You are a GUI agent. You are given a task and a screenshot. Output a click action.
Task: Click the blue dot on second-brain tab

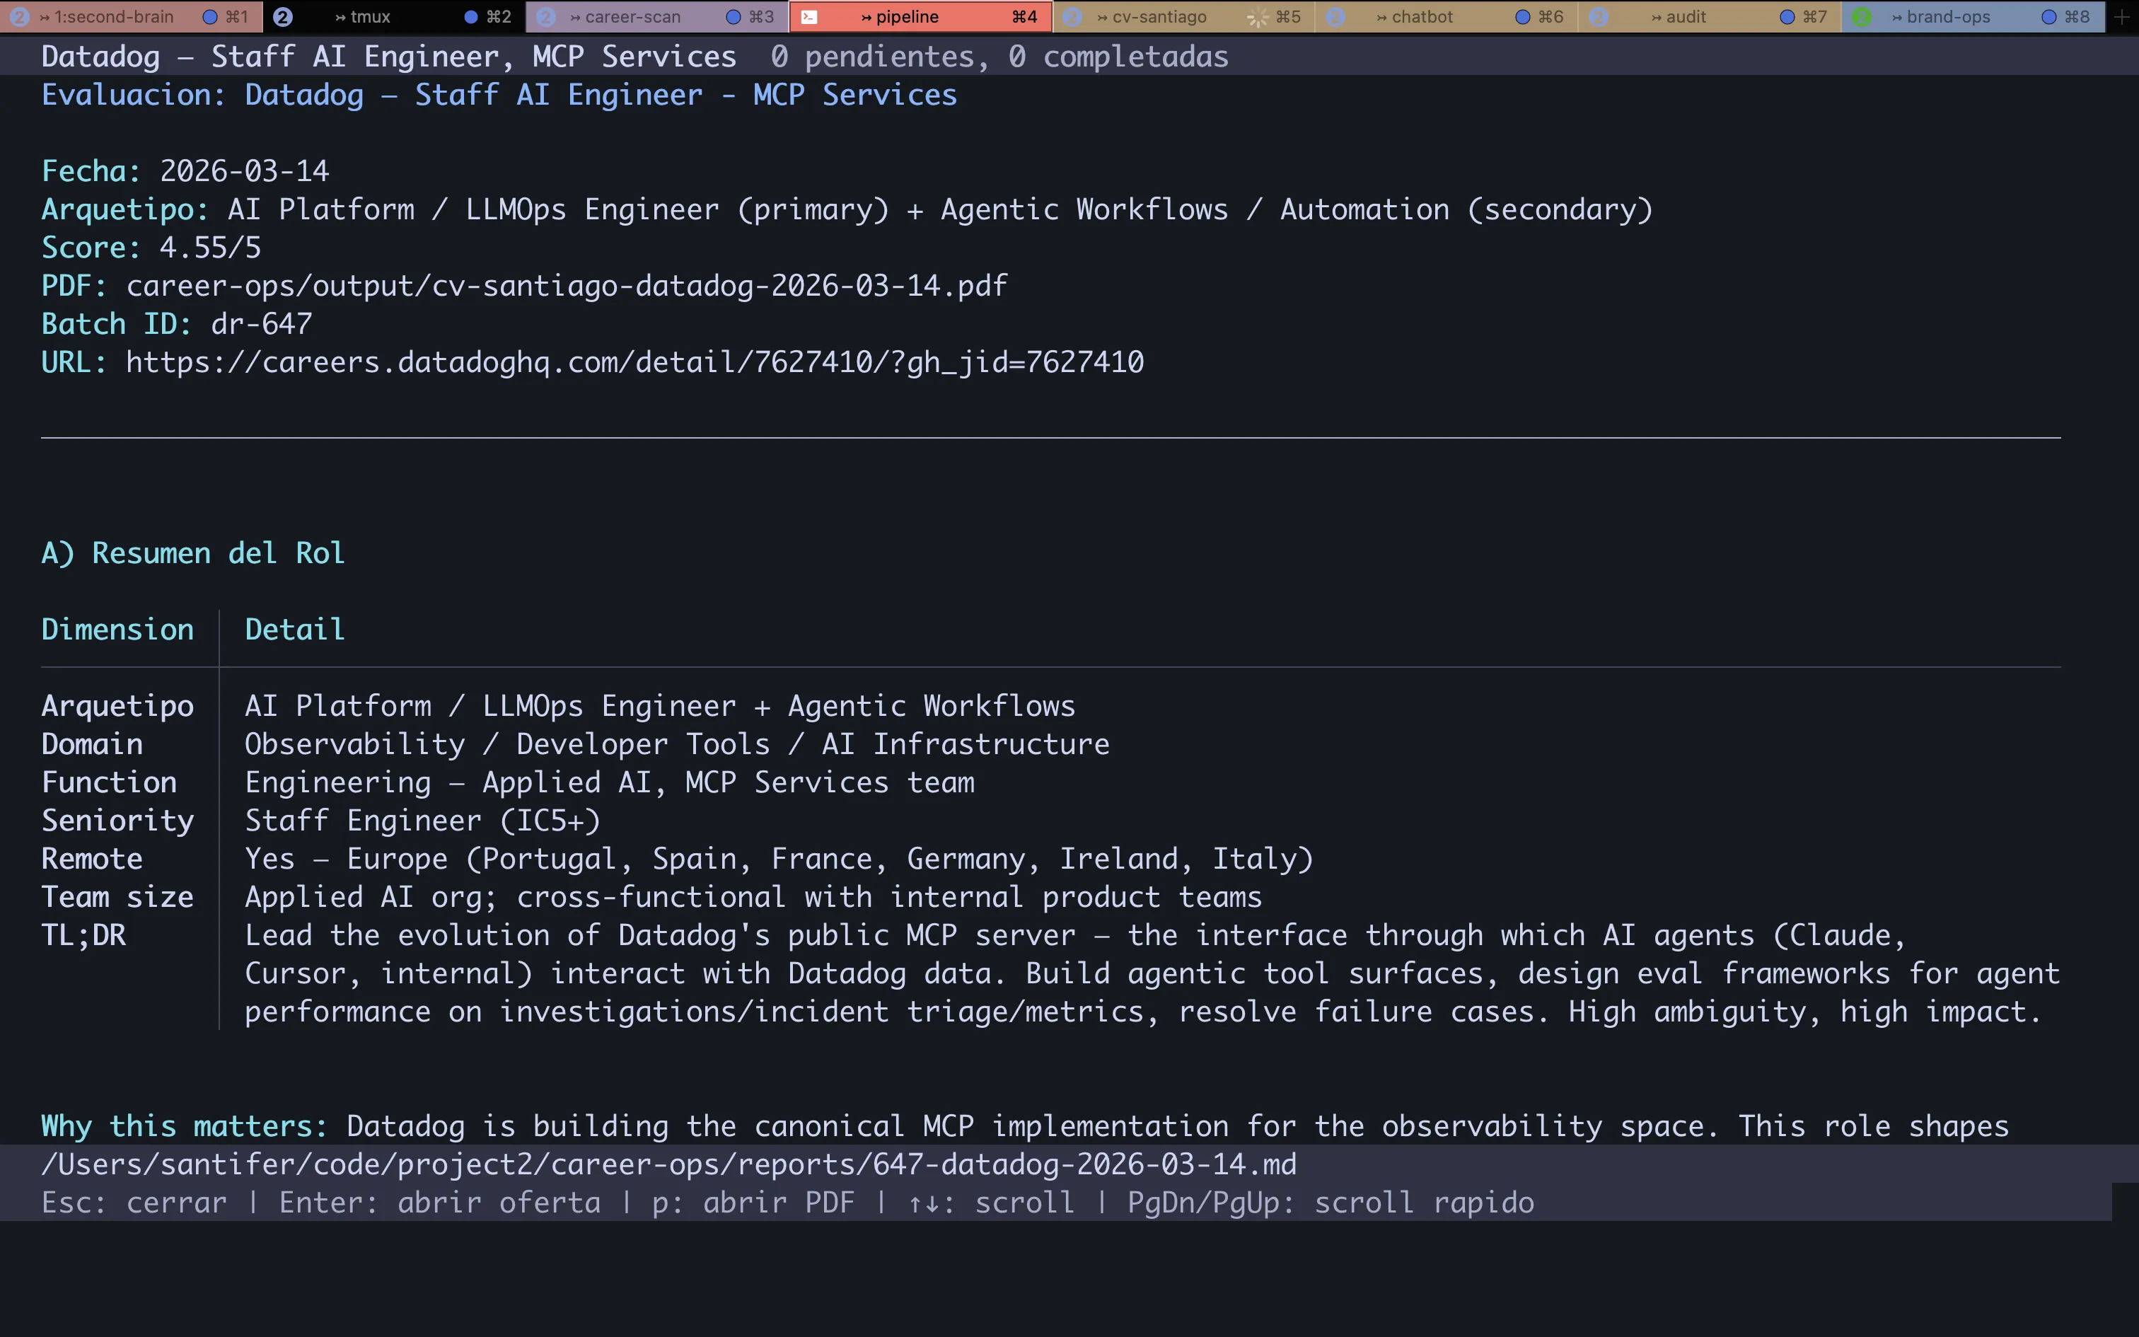[209, 17]
